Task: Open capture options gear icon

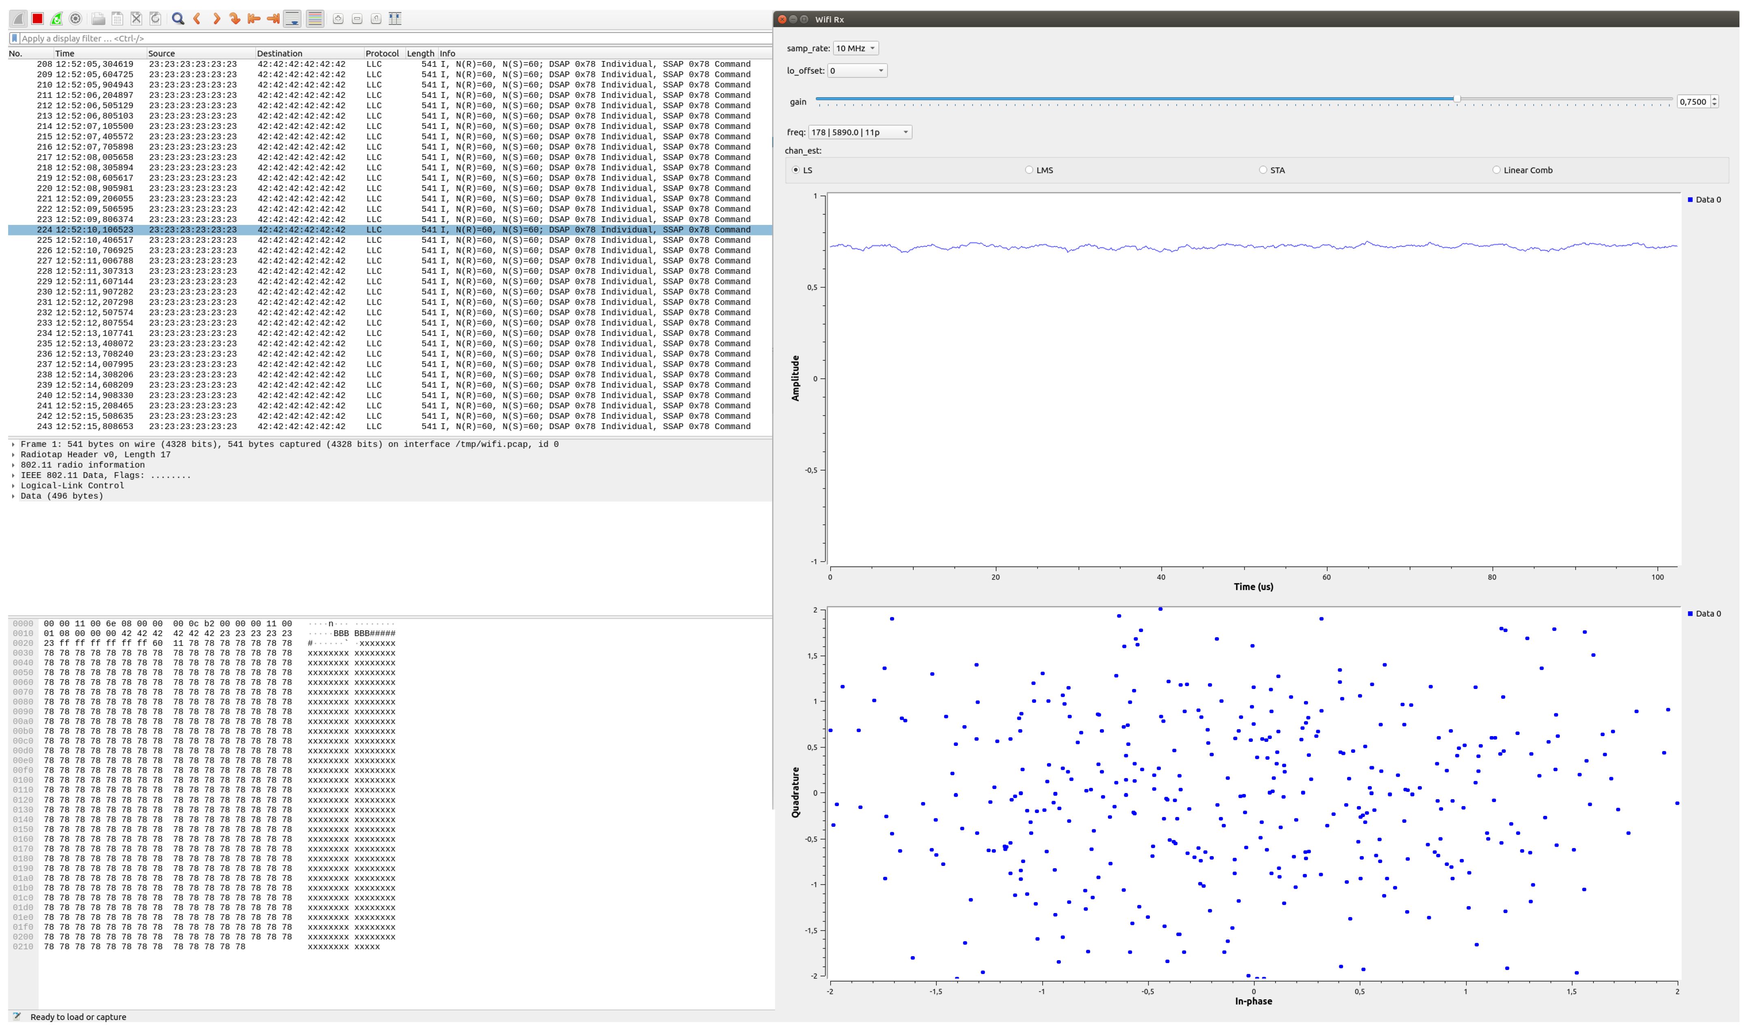Action: (x=76, y=19)
